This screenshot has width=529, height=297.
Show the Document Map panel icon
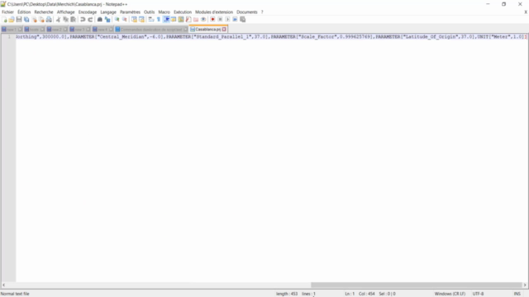pyautogui.click(x=181, y=20)
